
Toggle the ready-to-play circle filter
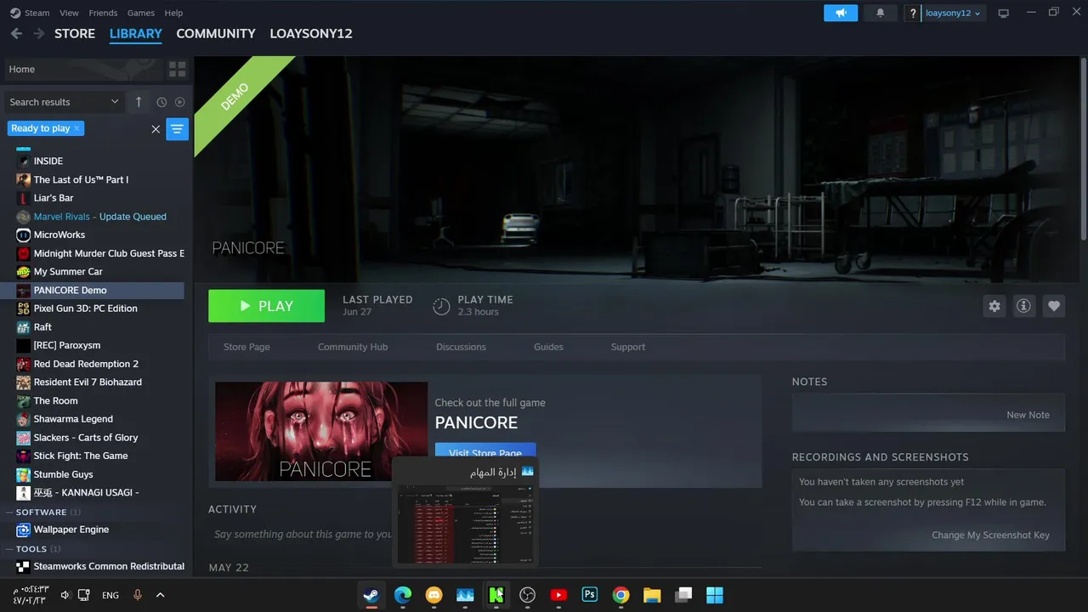180,102
